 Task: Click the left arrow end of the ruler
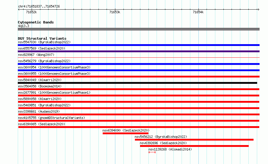[x=19, y=9]
